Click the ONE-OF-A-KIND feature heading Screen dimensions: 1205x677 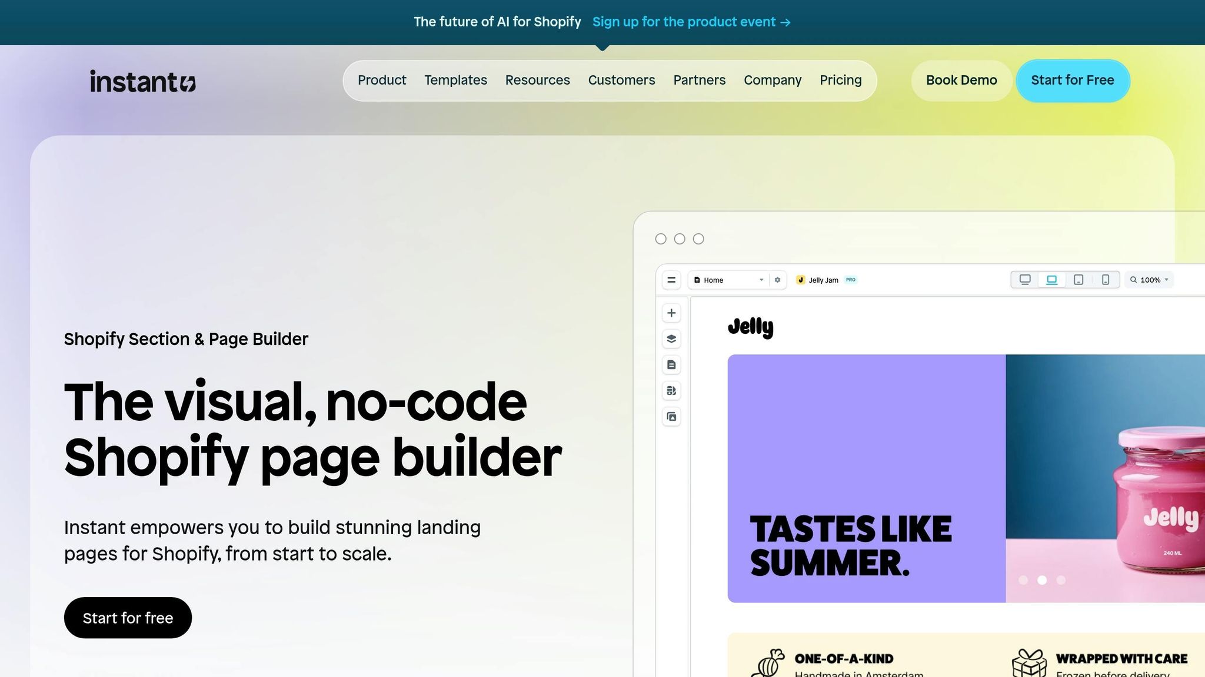point(844,659)
